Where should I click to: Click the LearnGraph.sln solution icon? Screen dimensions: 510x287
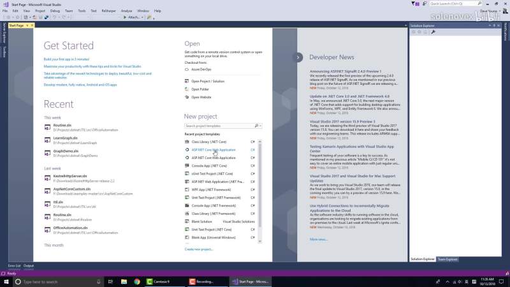coord(47,140)
